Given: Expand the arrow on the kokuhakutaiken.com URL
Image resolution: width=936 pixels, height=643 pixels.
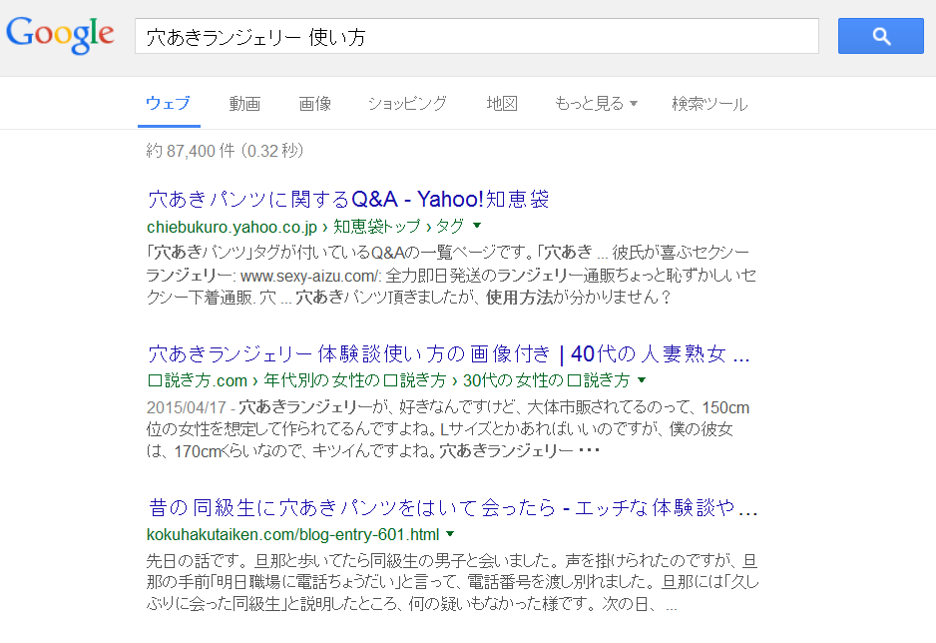Looking at the screenshot, I should [452, 535].
